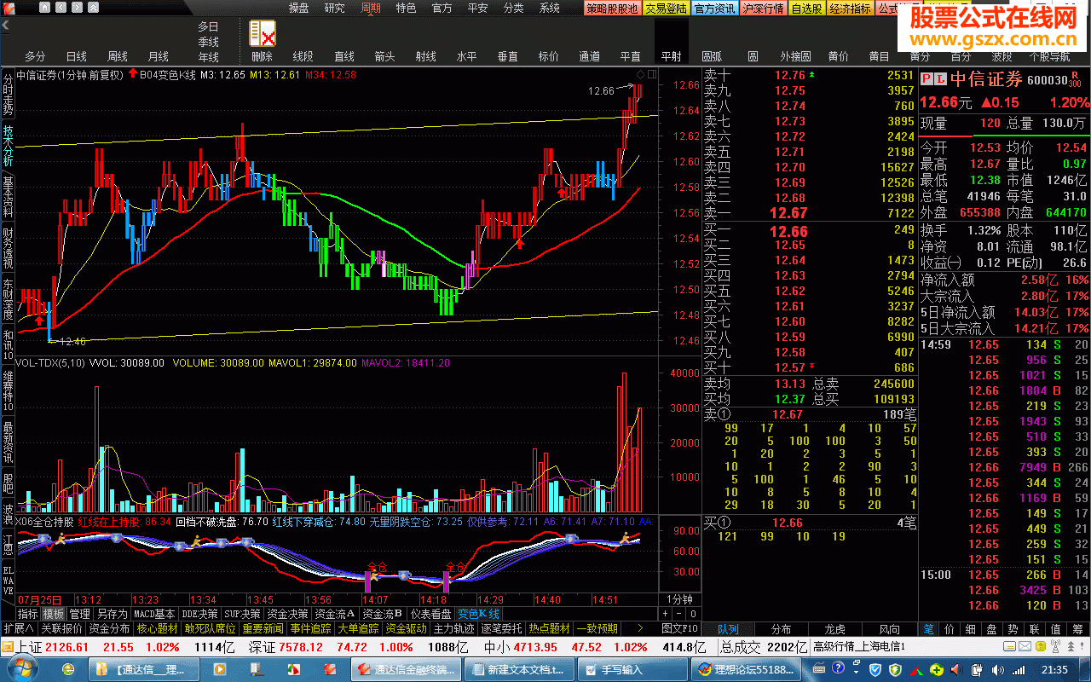Open the 核心题材 bottom tab
Viewport: 1091px width, 682px height.
click(158, 628)
